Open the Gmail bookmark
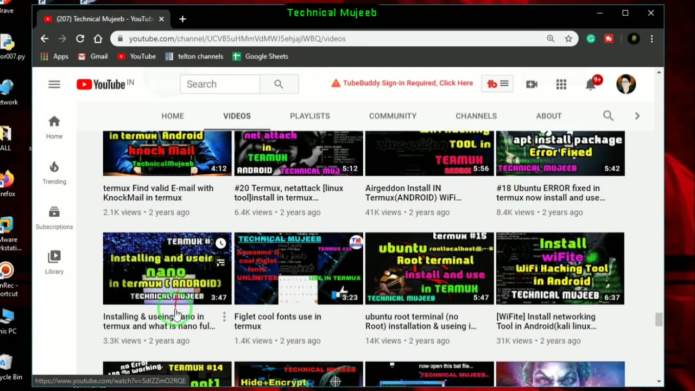 pos(93,56)
